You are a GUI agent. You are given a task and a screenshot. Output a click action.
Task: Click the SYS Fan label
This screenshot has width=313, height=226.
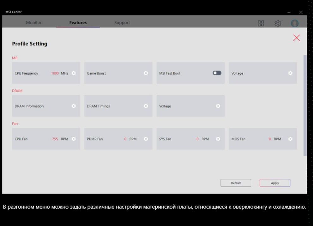pyautogui.click(x=165, y=139)
